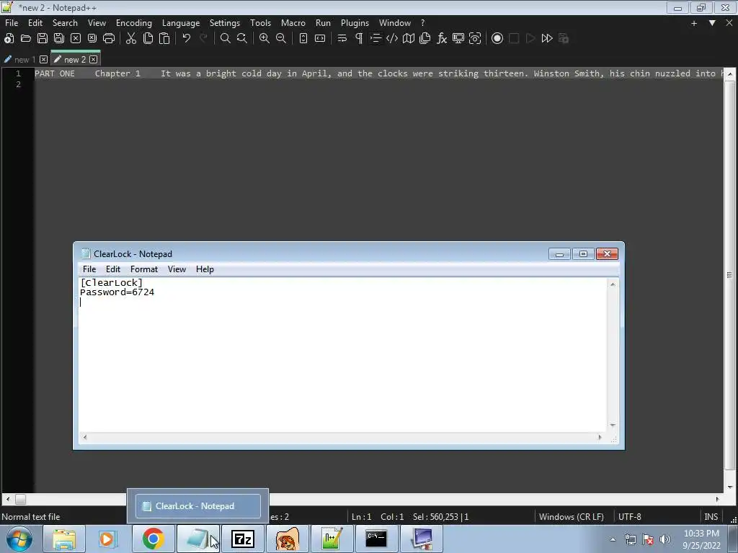This screenshot has width=738, height=553.
Task: Open the command prompt taskbar icon
Action: pyautogui.click(x=376, y=539)
